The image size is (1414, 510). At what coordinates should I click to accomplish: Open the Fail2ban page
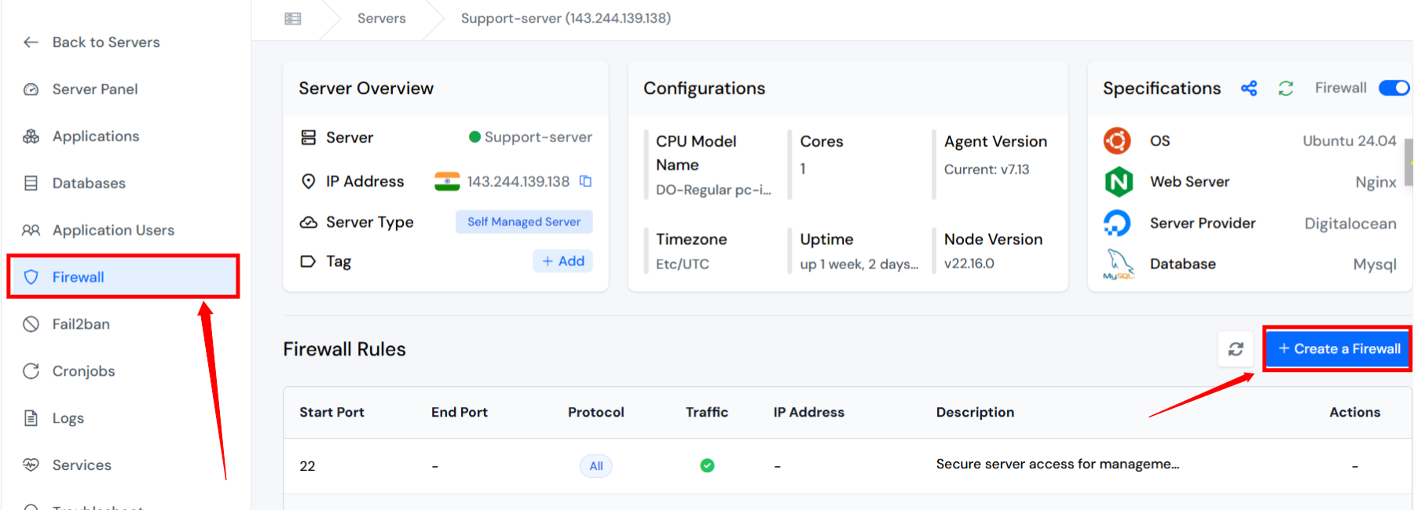click(81, 324)
